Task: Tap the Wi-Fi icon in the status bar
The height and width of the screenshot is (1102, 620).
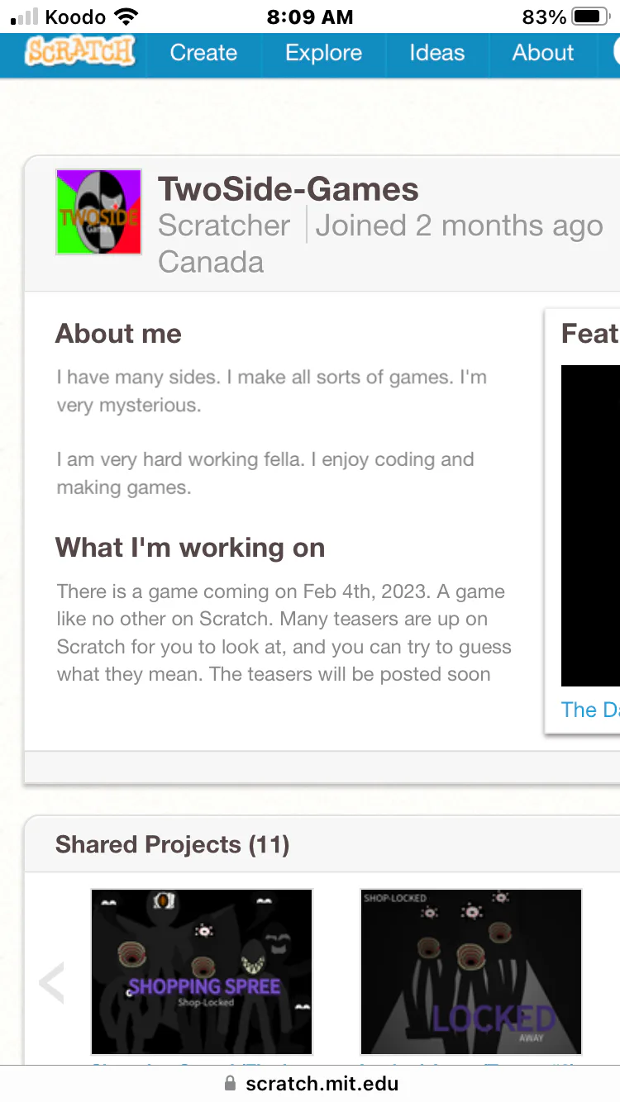Action: (x=126, y=17)
